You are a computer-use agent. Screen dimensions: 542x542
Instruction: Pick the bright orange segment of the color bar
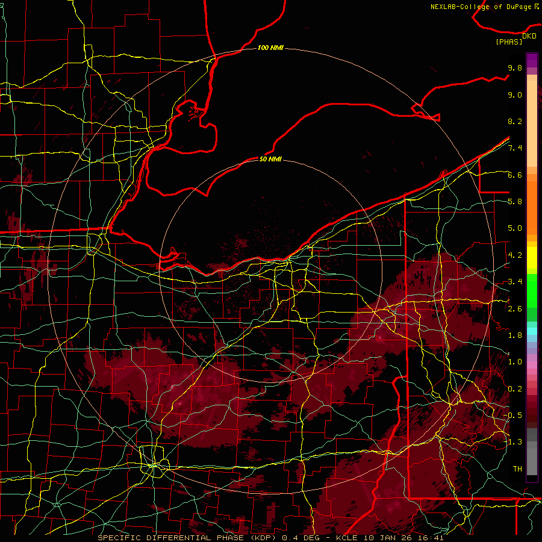532,208
